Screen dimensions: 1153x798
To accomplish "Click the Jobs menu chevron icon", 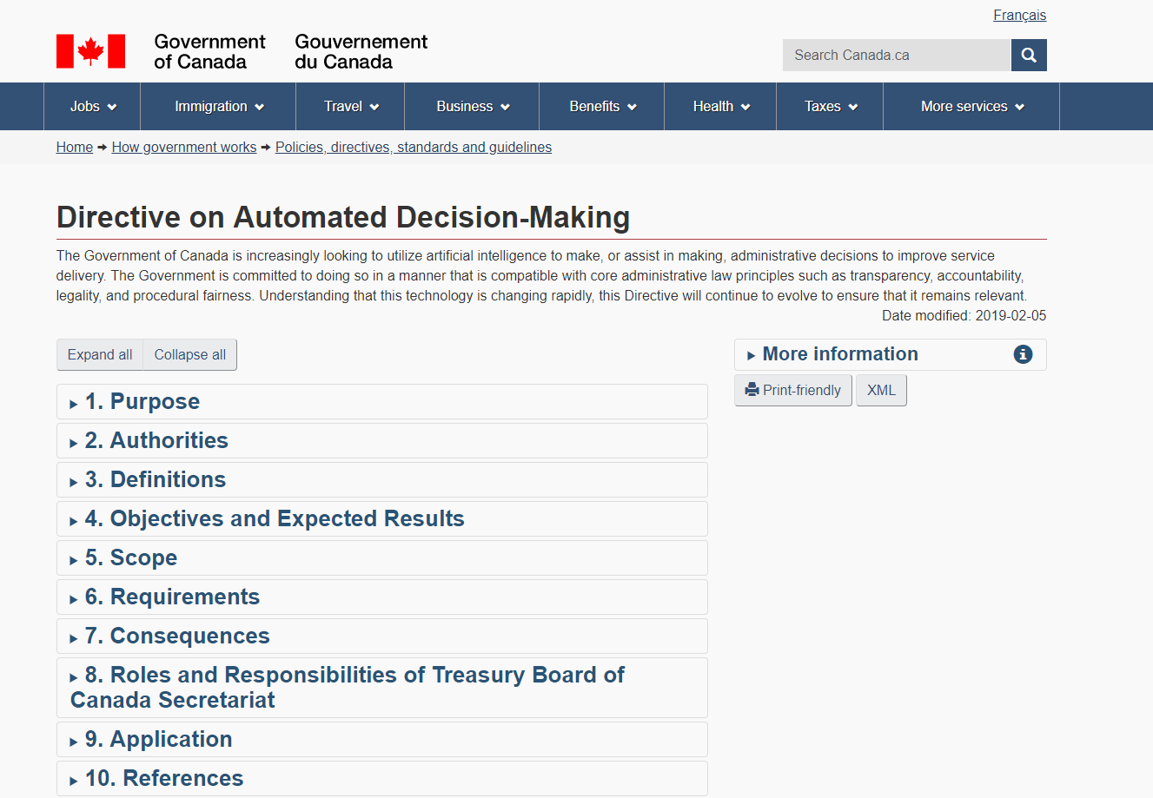I will point(112,107).
